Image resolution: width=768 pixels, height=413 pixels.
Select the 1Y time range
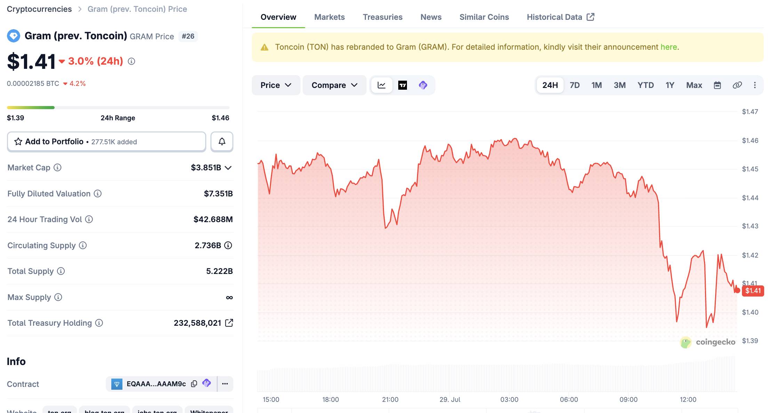(x=670, y=85)
